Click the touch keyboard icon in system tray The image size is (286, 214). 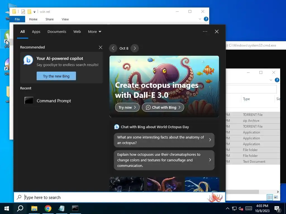click(249, 208)
